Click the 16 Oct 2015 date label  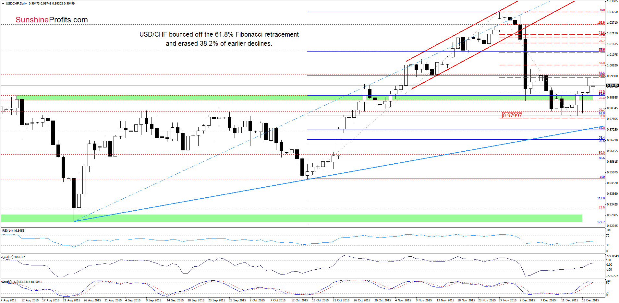(x=320, y=300)
